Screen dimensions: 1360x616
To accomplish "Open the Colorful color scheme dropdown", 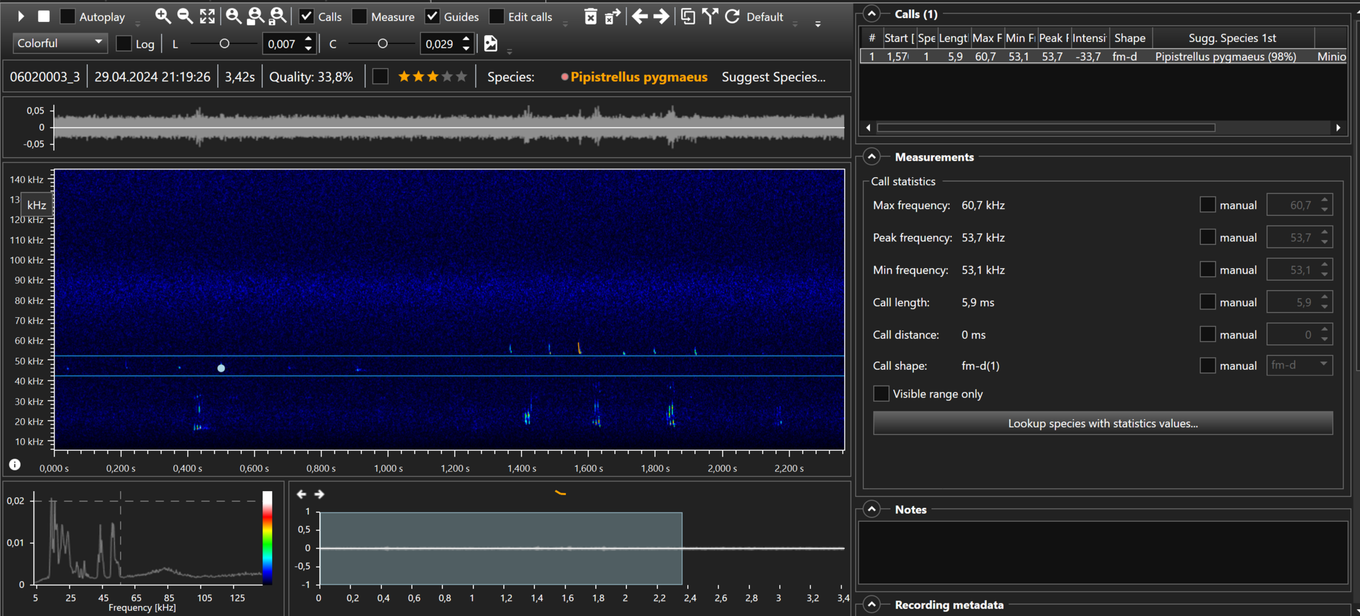I will pos(60,43).
